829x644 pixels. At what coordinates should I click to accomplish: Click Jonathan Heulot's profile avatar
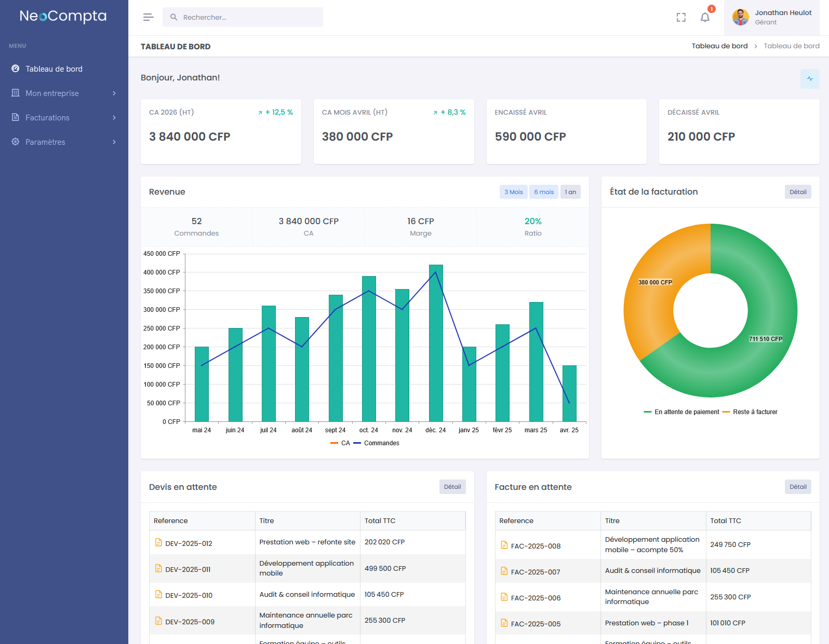[x=740, y=17]
